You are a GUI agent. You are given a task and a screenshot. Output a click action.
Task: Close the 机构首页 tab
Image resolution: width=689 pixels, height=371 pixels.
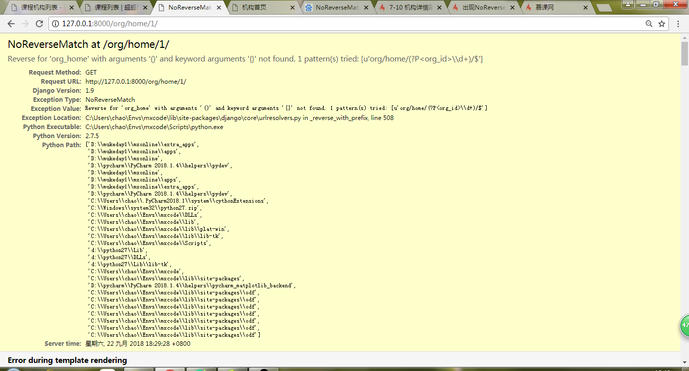tap(293, 8)
